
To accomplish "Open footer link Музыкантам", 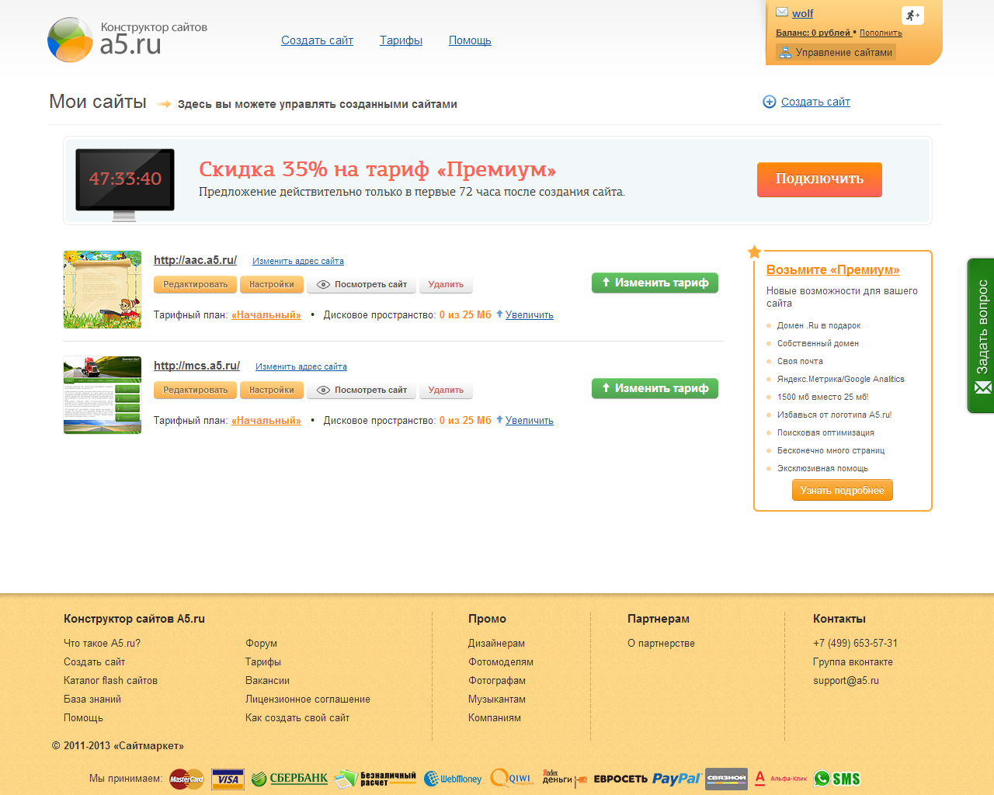I will [x=497, y=700].
